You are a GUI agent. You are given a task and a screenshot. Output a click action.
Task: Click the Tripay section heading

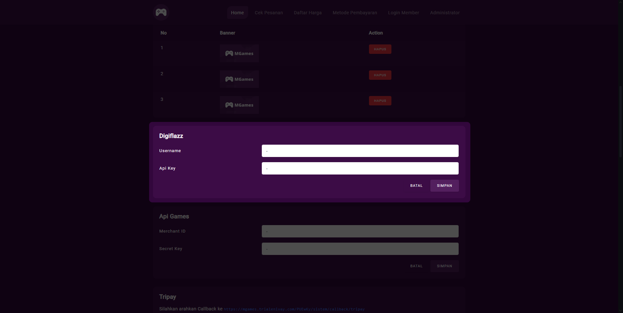168,297
